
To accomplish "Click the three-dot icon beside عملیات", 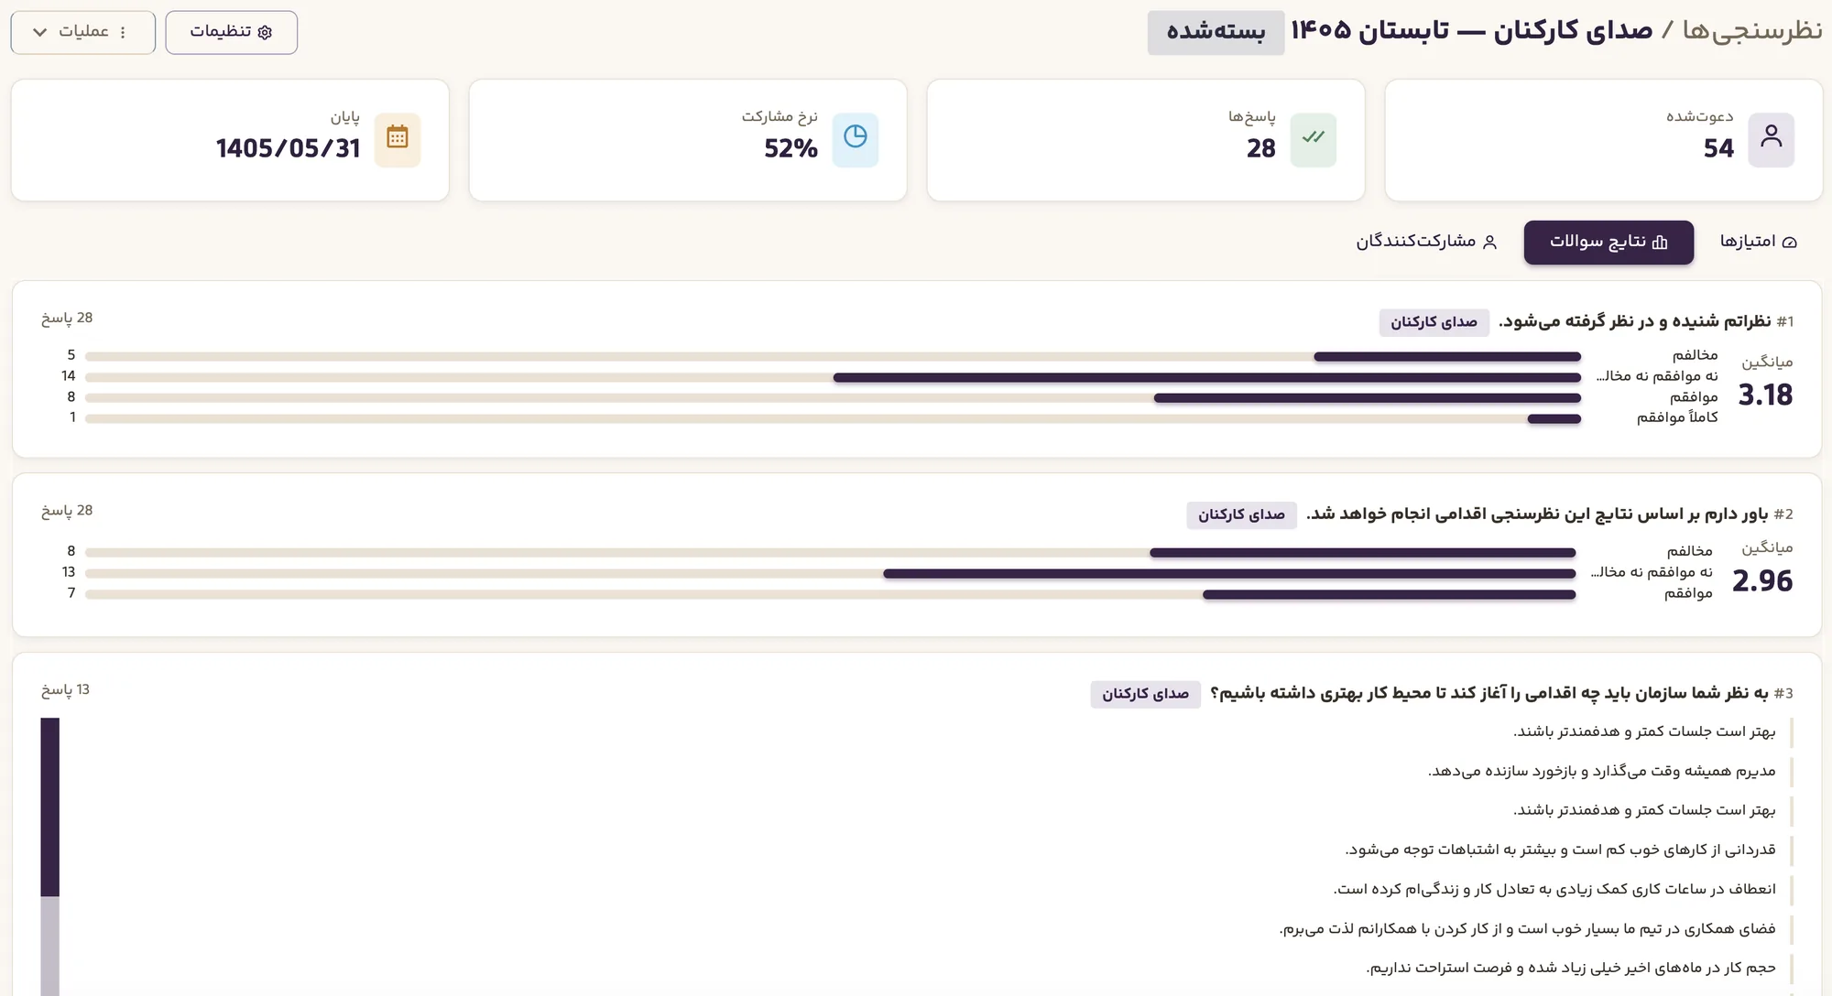I will coord(123,32).
